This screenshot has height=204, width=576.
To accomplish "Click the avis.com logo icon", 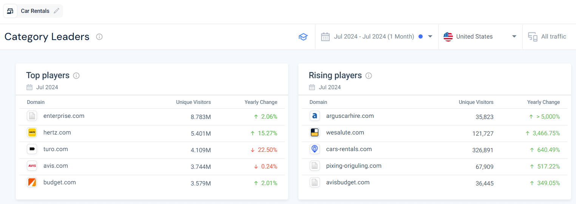I will coord(32,166).
